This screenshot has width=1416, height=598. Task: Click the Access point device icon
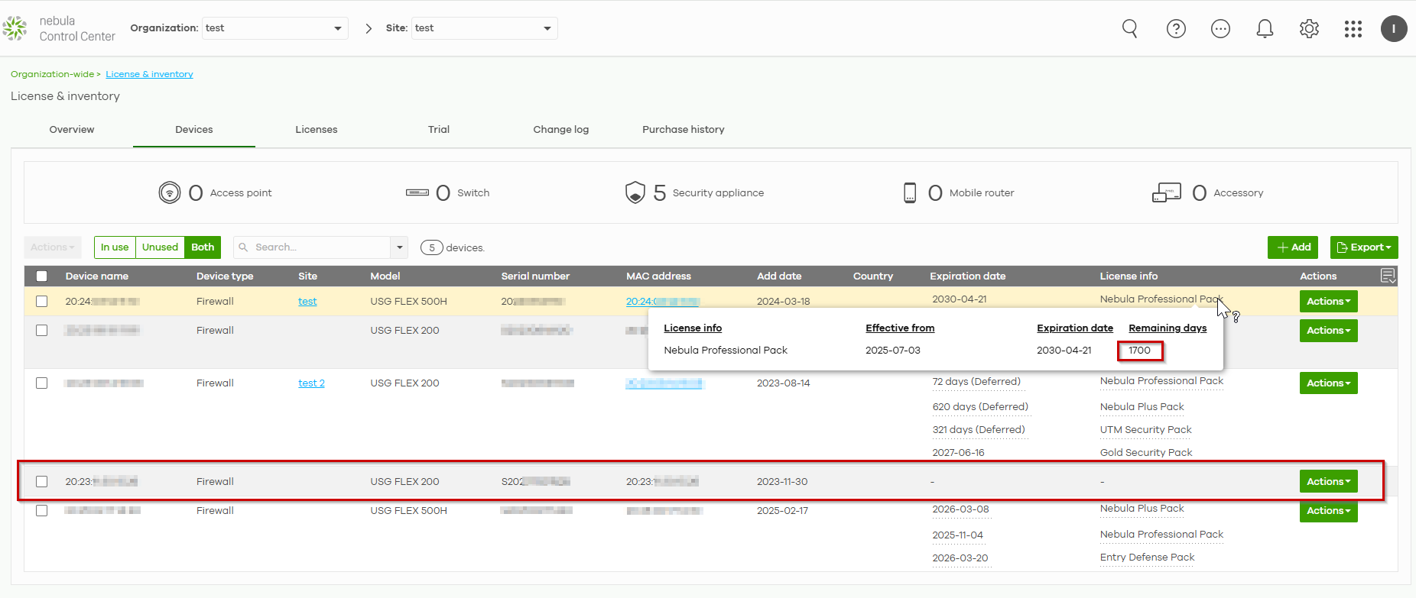(x=169, y=192)
